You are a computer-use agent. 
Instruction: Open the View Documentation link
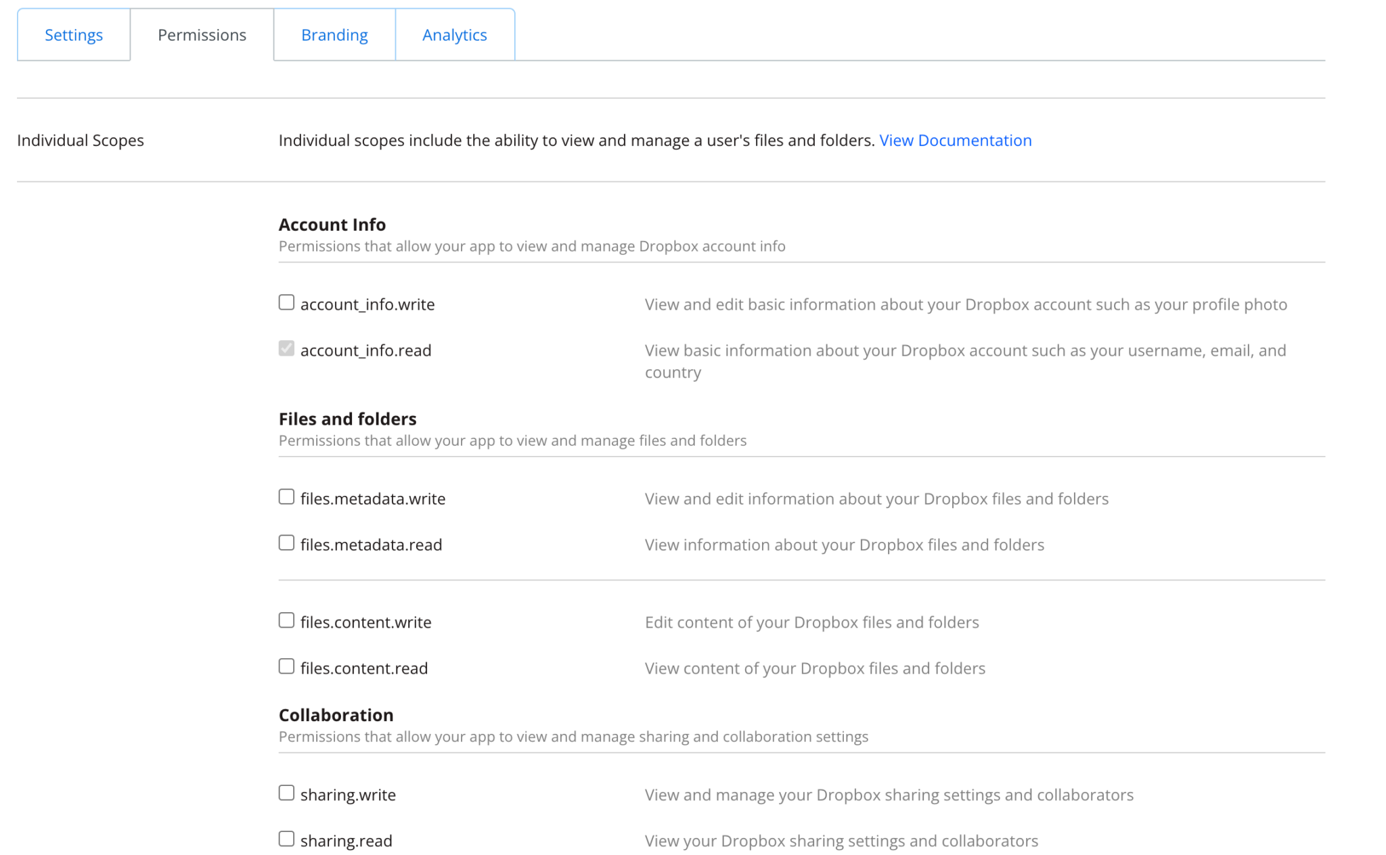956,140
